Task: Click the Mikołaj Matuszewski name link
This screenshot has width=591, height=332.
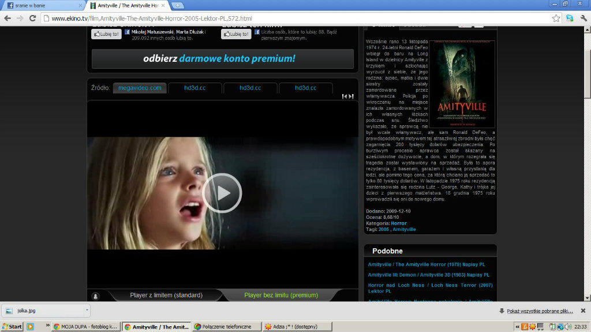Action: coord(152,32)
